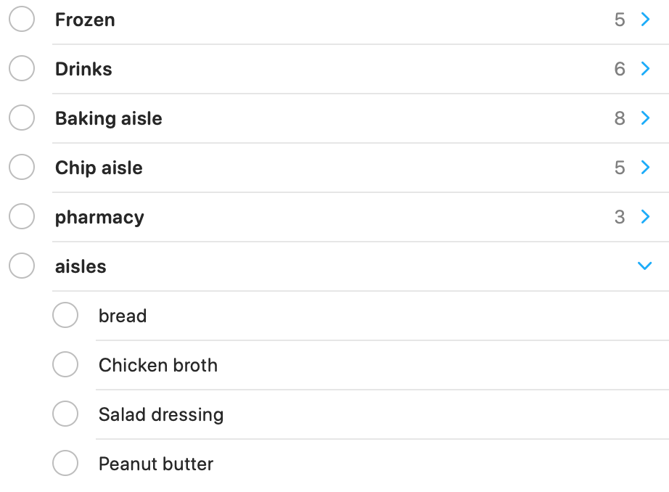Check off Peanut butter
The image size is (669, 492).
[x=65, y=464]
